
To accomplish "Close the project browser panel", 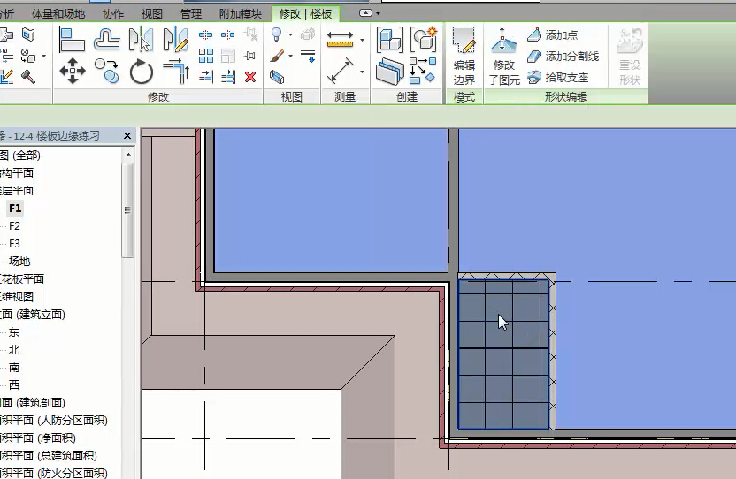I will [x=127, y=135].
